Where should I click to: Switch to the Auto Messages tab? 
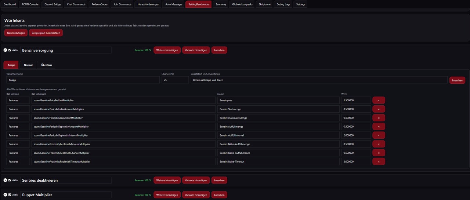click(174, 4)
